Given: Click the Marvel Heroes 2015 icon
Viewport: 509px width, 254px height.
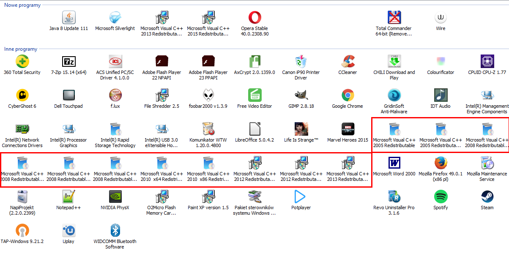Looking at the screenshot, I should (x=348, y=129).
